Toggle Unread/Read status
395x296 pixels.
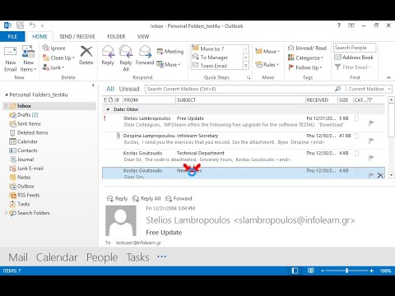[307, 49]
